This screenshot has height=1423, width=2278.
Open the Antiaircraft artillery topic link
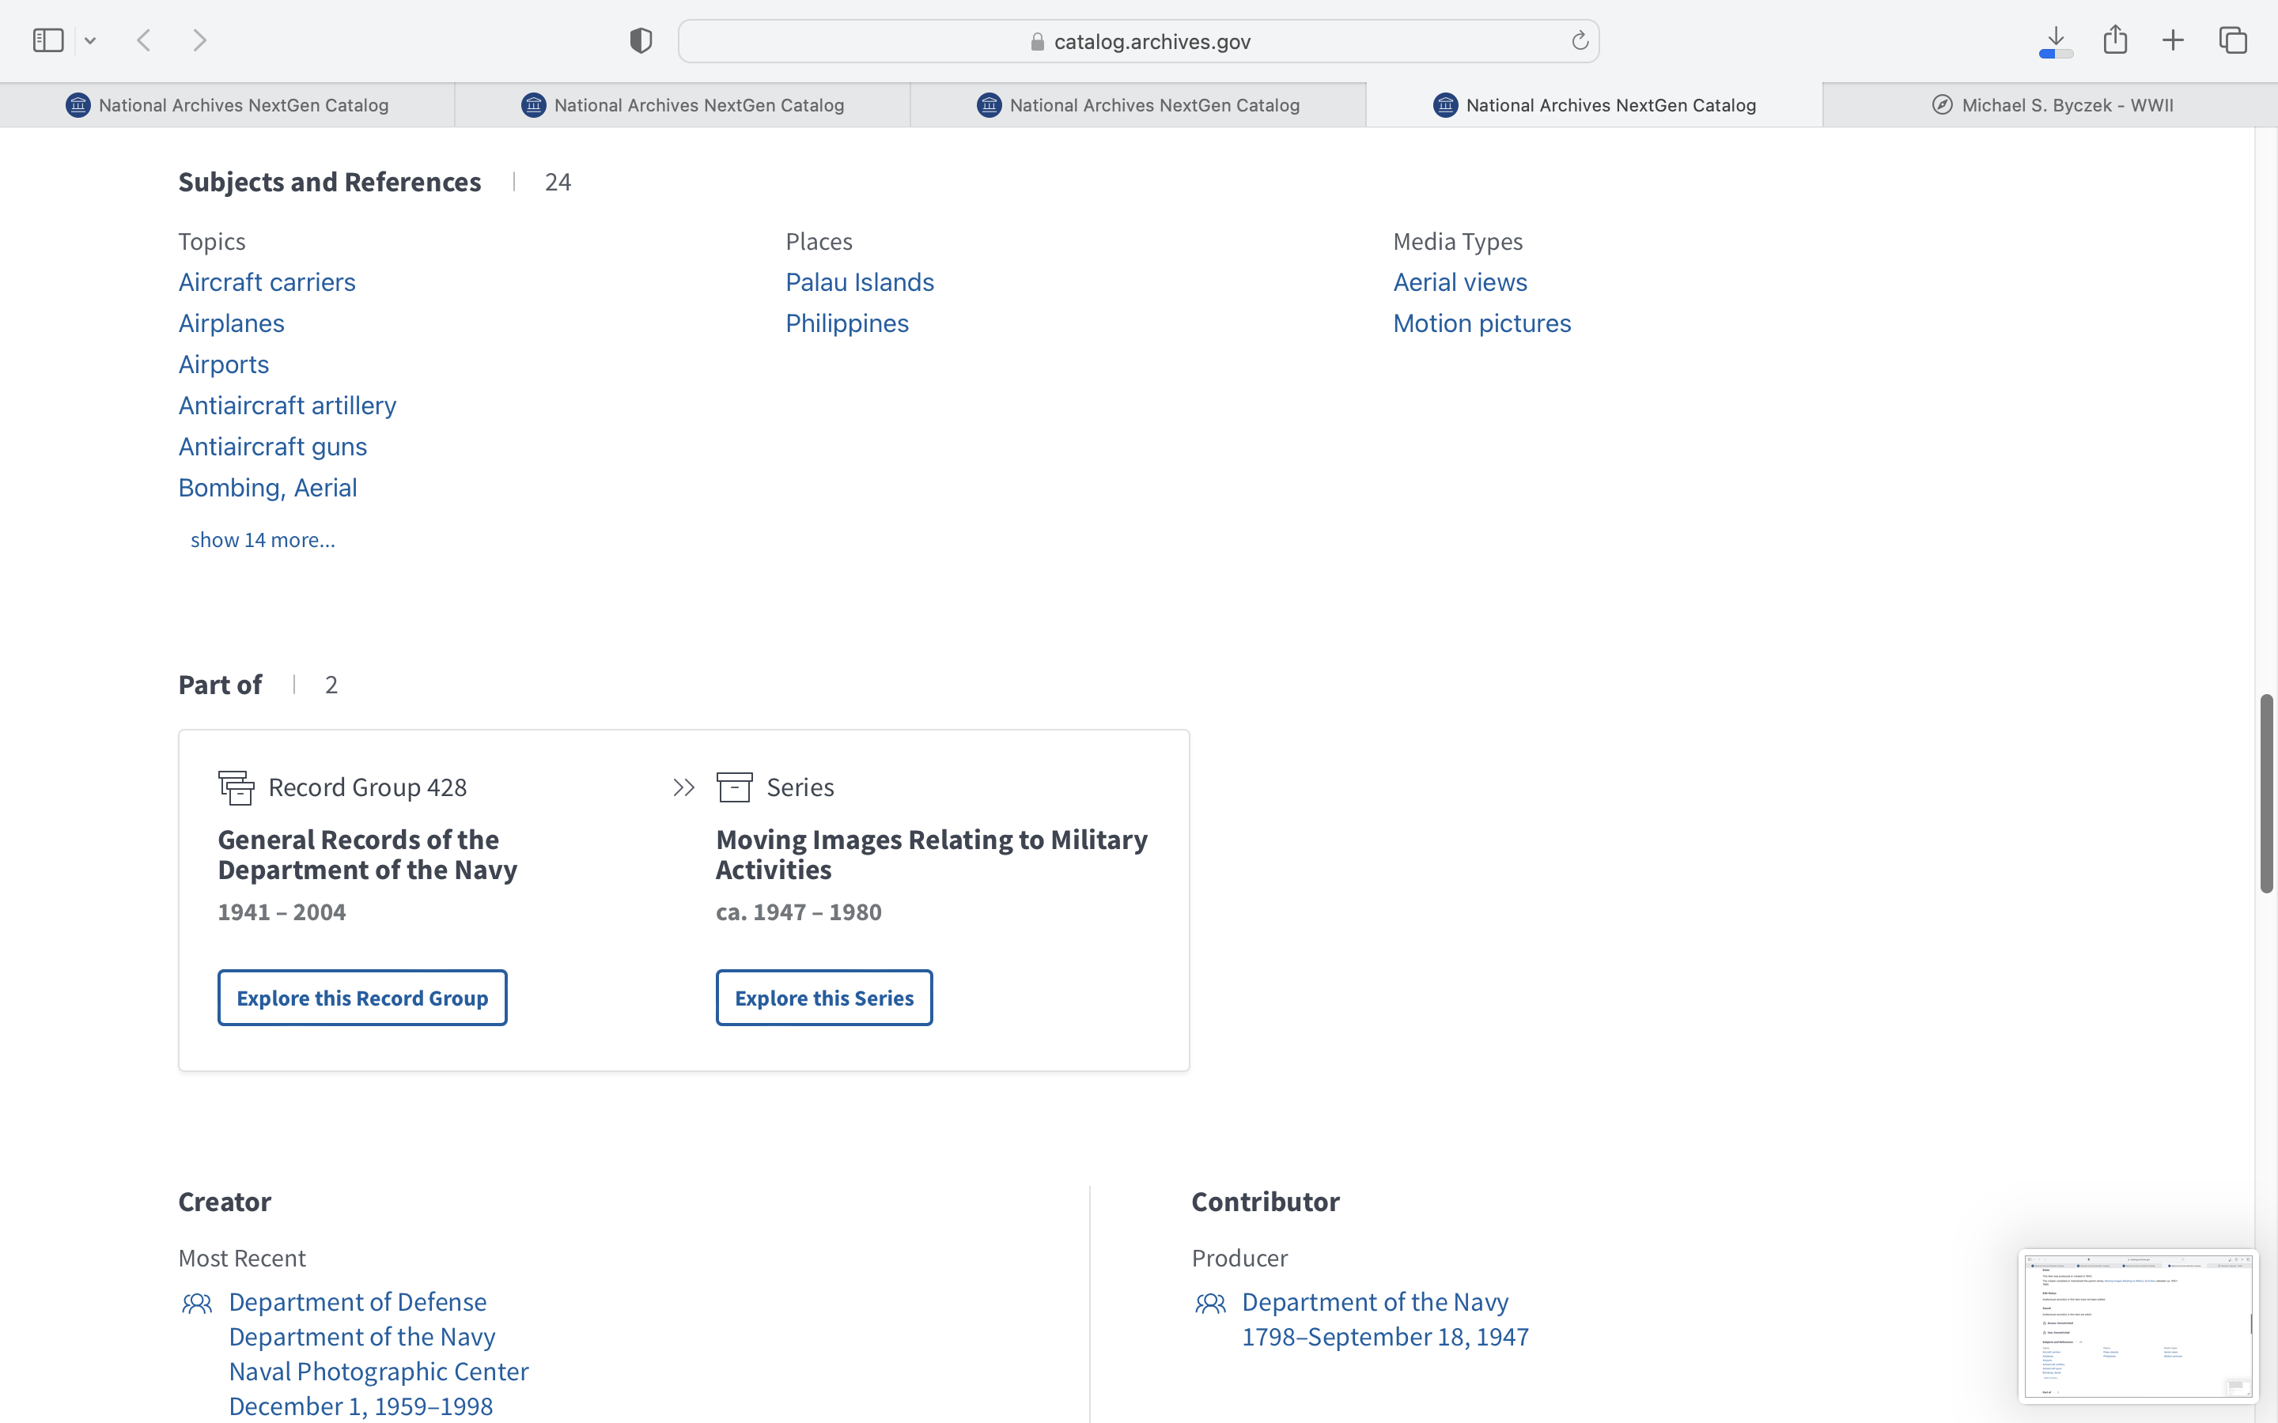coord(287,406)
